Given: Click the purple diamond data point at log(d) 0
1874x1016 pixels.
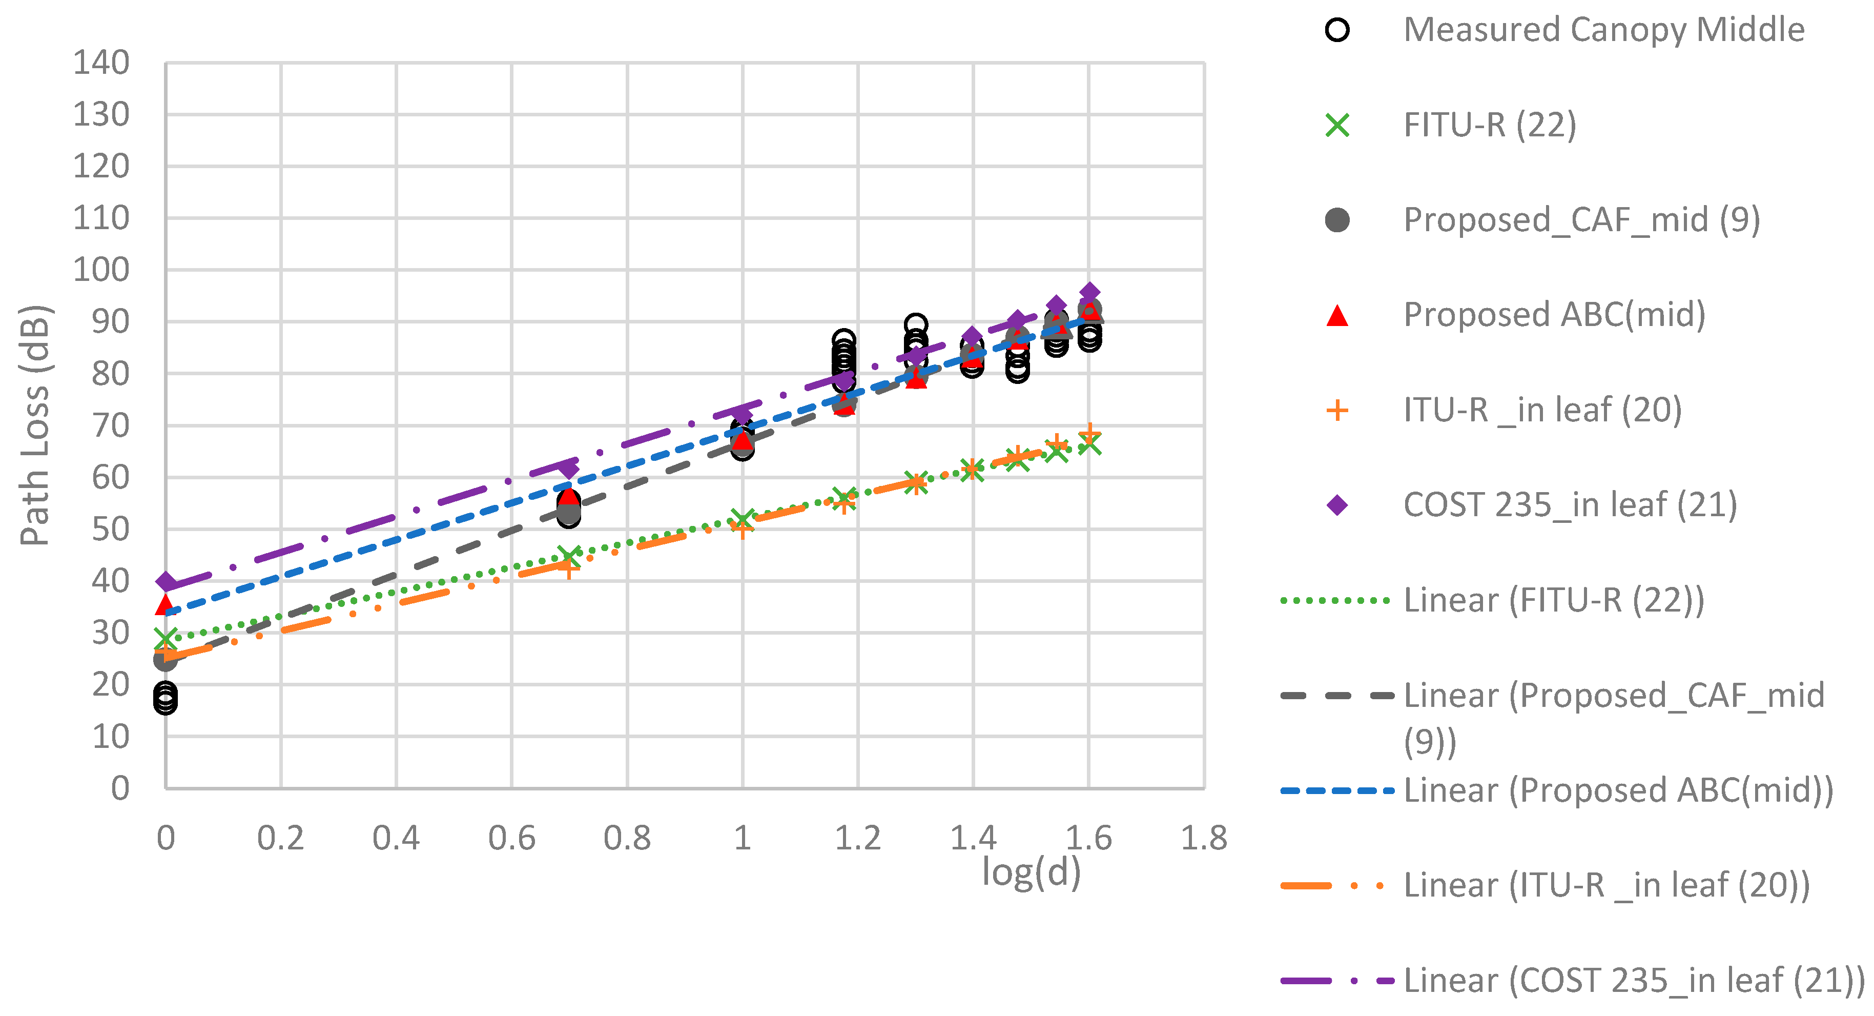Looking at the screenshot, I should coord(166,581).
